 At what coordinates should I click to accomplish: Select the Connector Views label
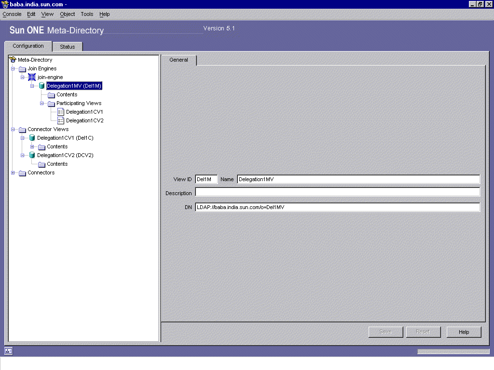[x=48, y=129]
